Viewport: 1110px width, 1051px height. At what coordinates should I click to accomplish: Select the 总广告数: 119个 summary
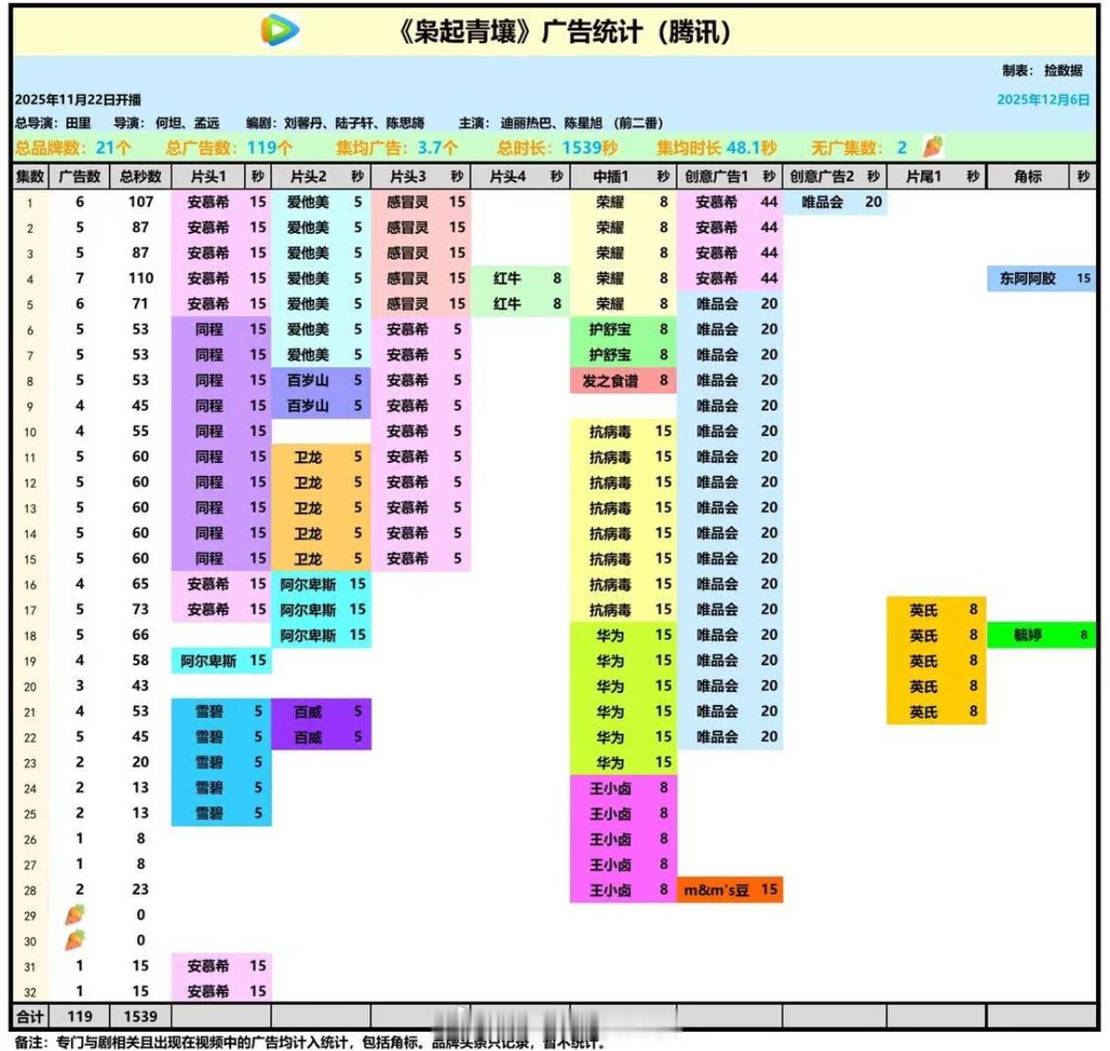(x=229, y=147)
